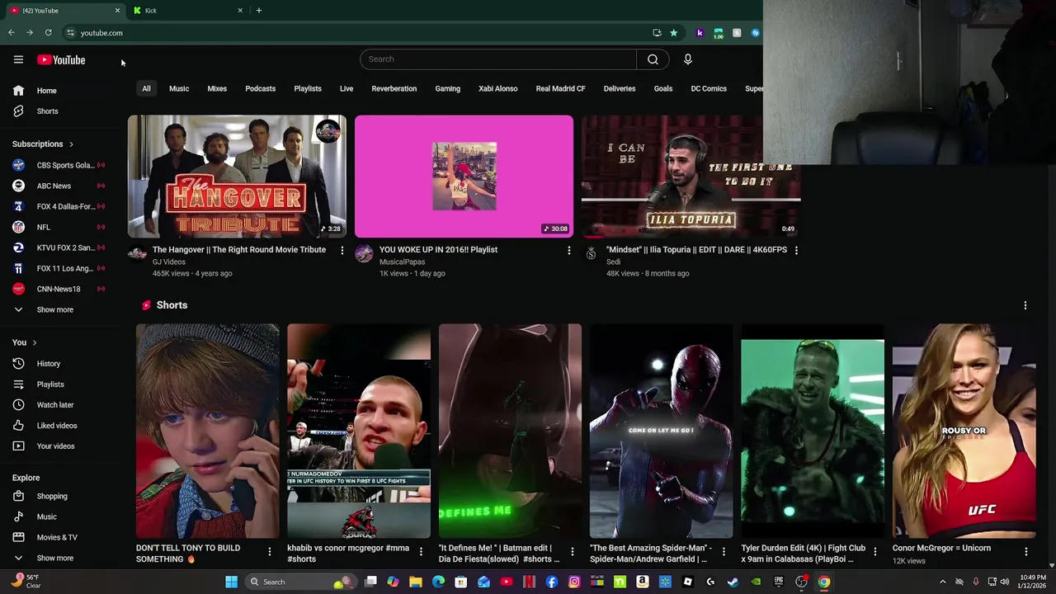Open CBS Sports Golazo subscription
This screenshot has height=594, width=1056.
click(x=58, y=165)
